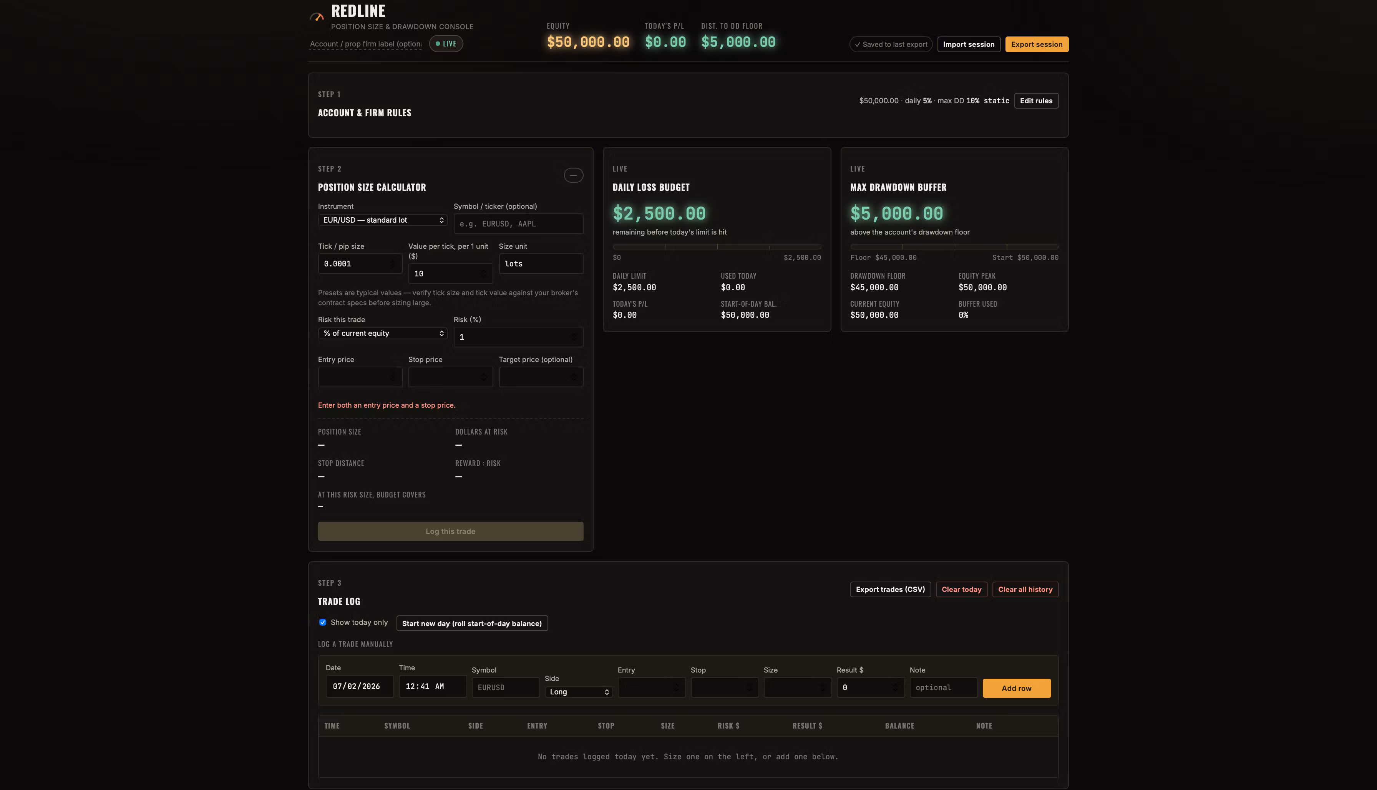Click the Dist. to DD floor header value
This screenshot has height=790, width=1377.
tap(738, 42)
